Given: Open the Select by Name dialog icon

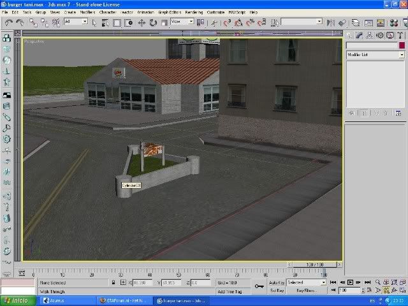Looking at the screenshot, I should [105, 23].
